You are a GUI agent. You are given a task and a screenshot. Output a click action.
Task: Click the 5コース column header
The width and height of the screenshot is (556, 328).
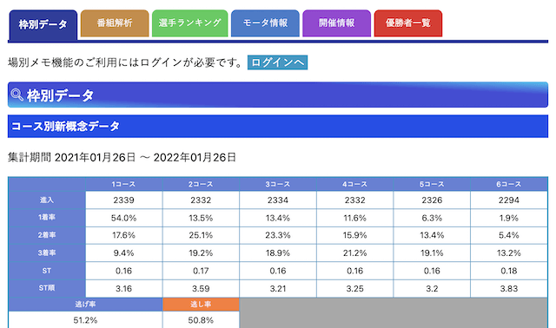point(432,184)
